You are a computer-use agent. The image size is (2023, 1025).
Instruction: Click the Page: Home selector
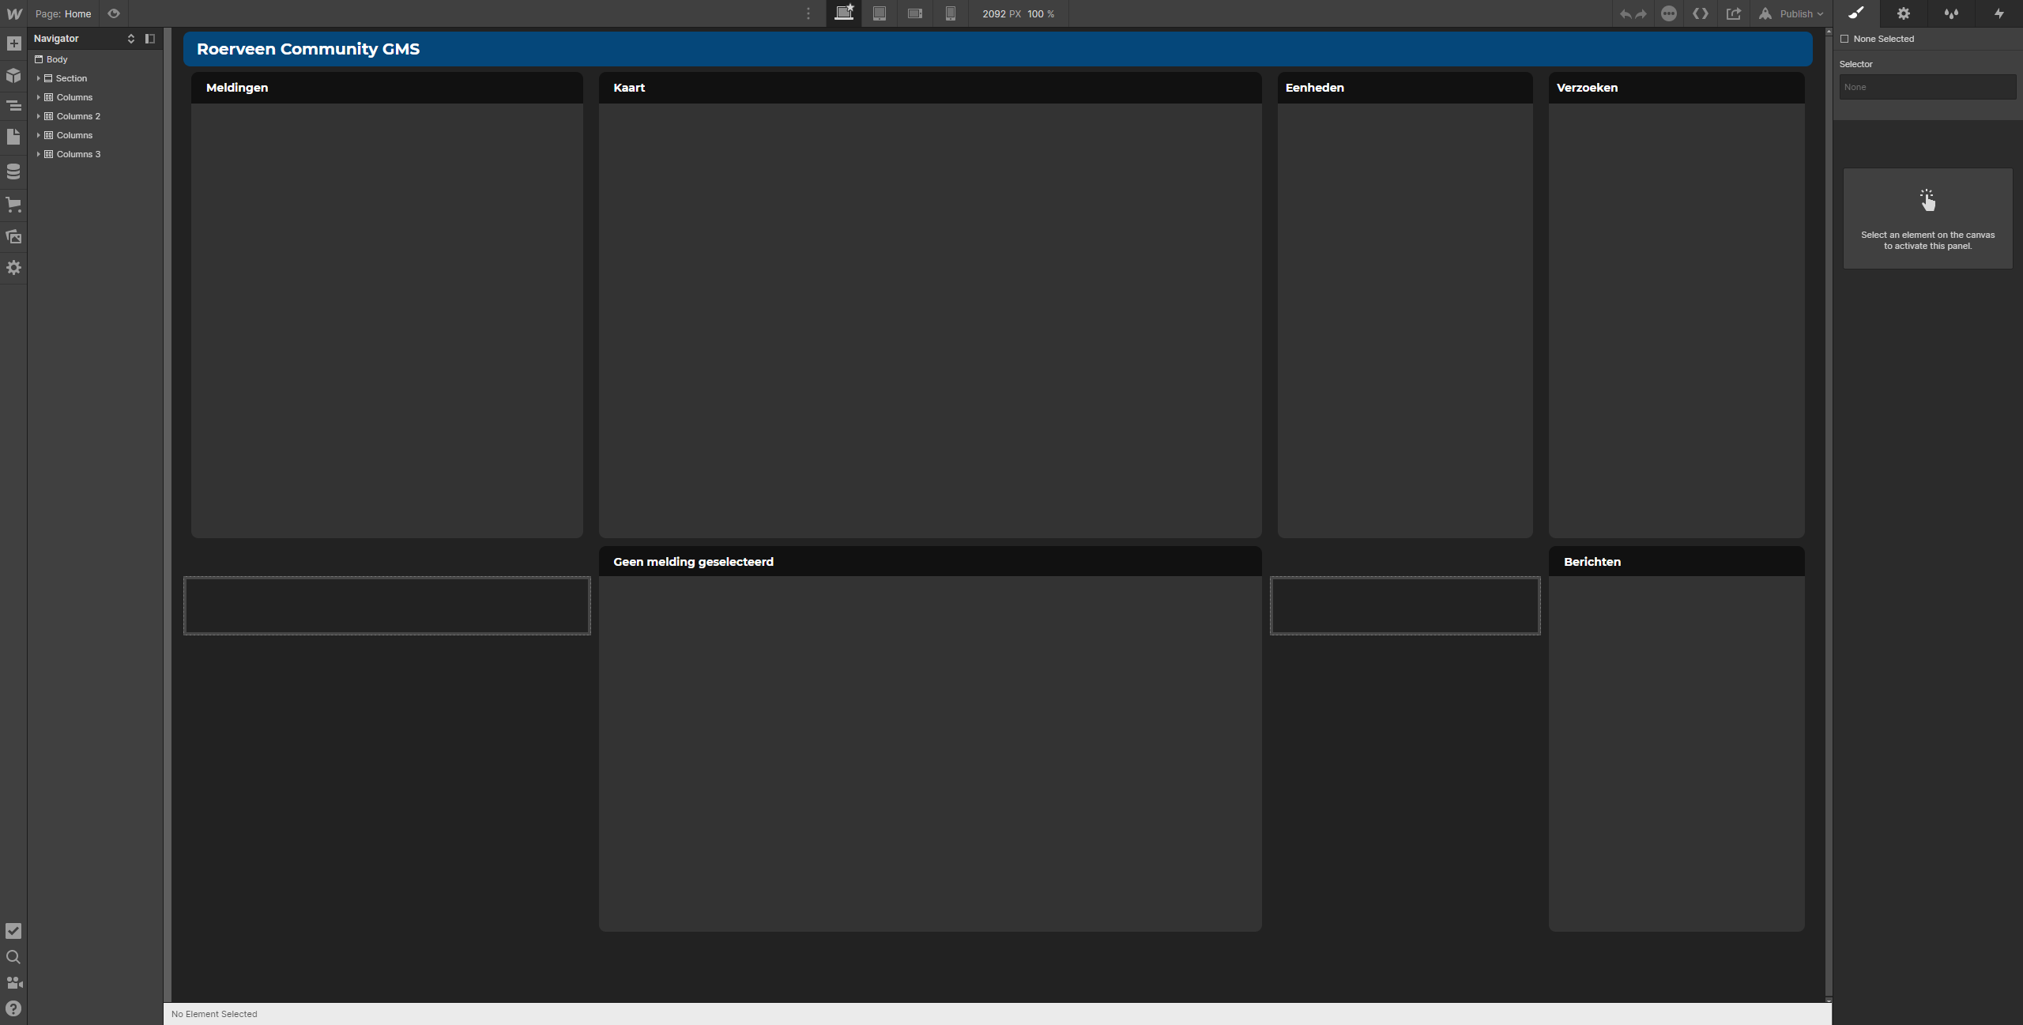63,13
